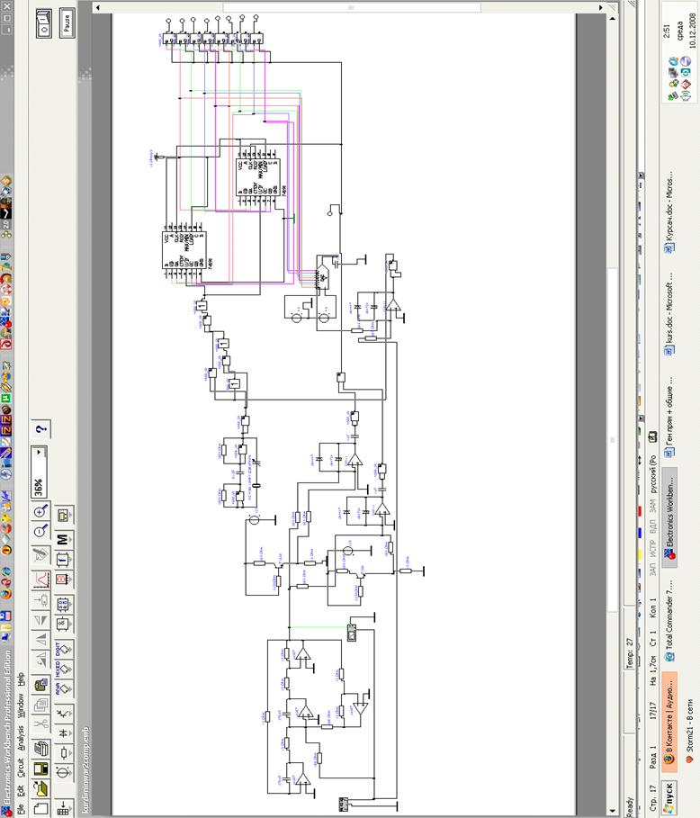This screenshot has width=700, height=818.
Task: Click the Zoom Out magnifier icon
Action: coord(40,532)
